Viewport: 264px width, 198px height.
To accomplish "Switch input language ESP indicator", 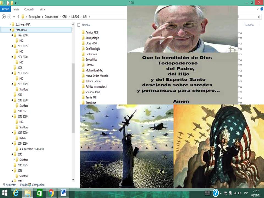I will coord(246,193).
